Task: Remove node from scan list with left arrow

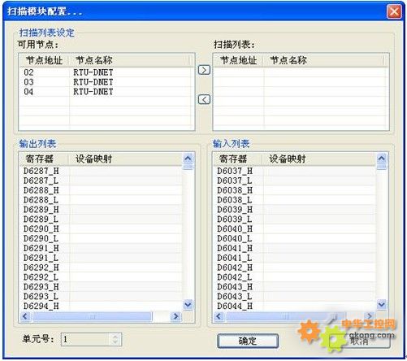Action: [x=204, y=99]
